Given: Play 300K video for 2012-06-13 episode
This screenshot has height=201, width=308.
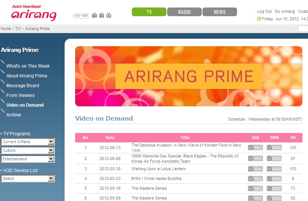Looking at the screenshot, I should (274, 148).
